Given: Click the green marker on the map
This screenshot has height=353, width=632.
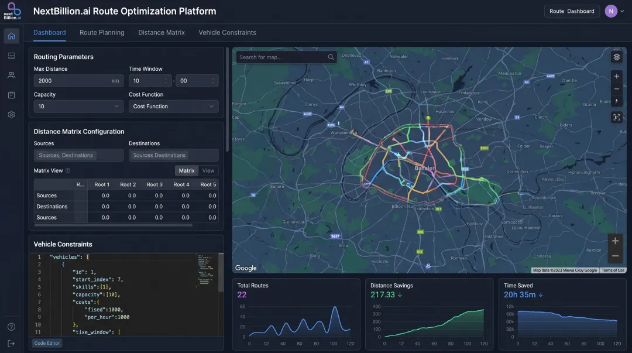Looking at the screenshot, I should click(x=428, y=118).
